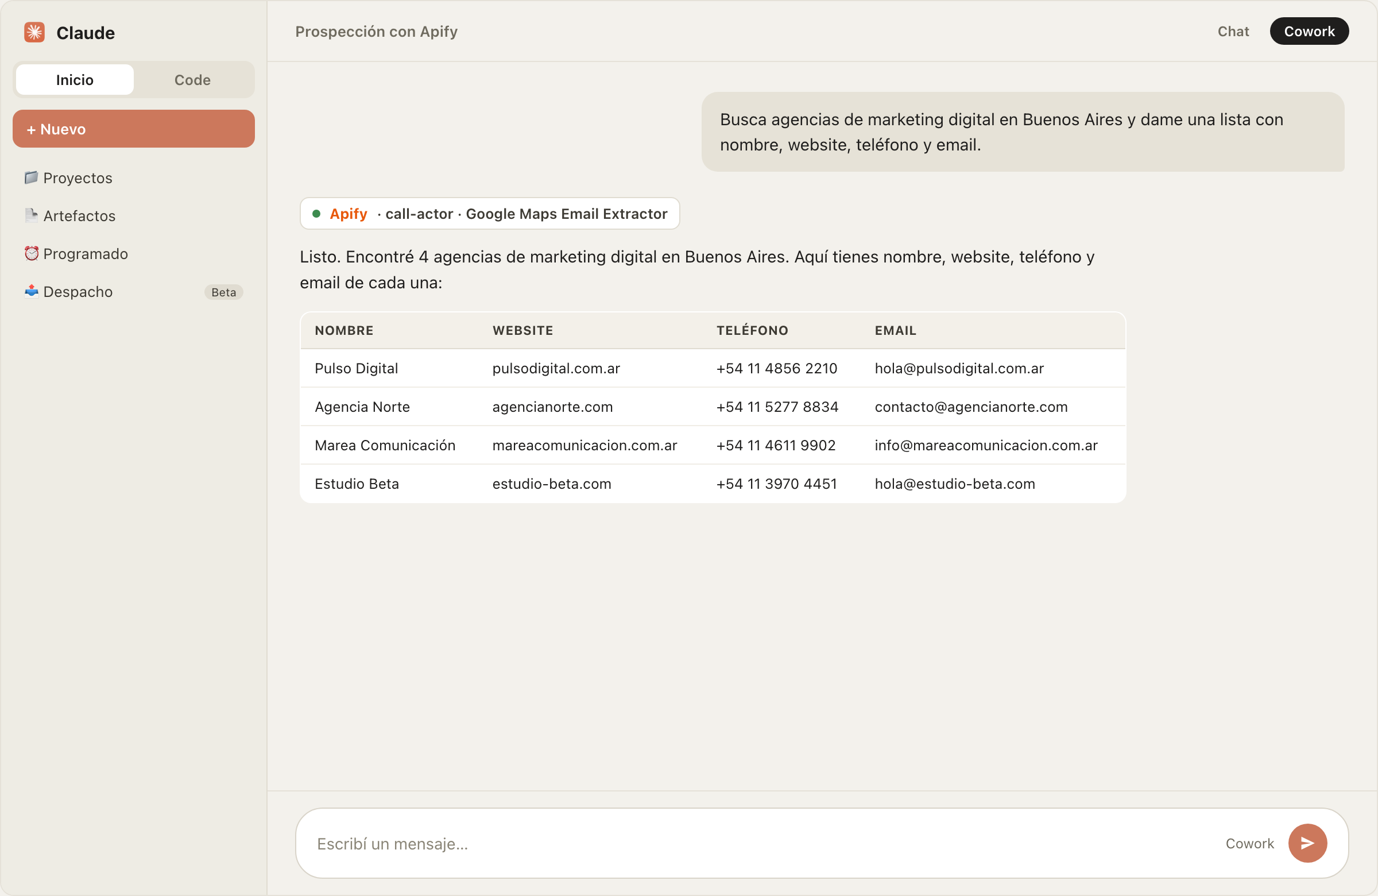Start a new conversation with + Nuevo

[134, 129]
